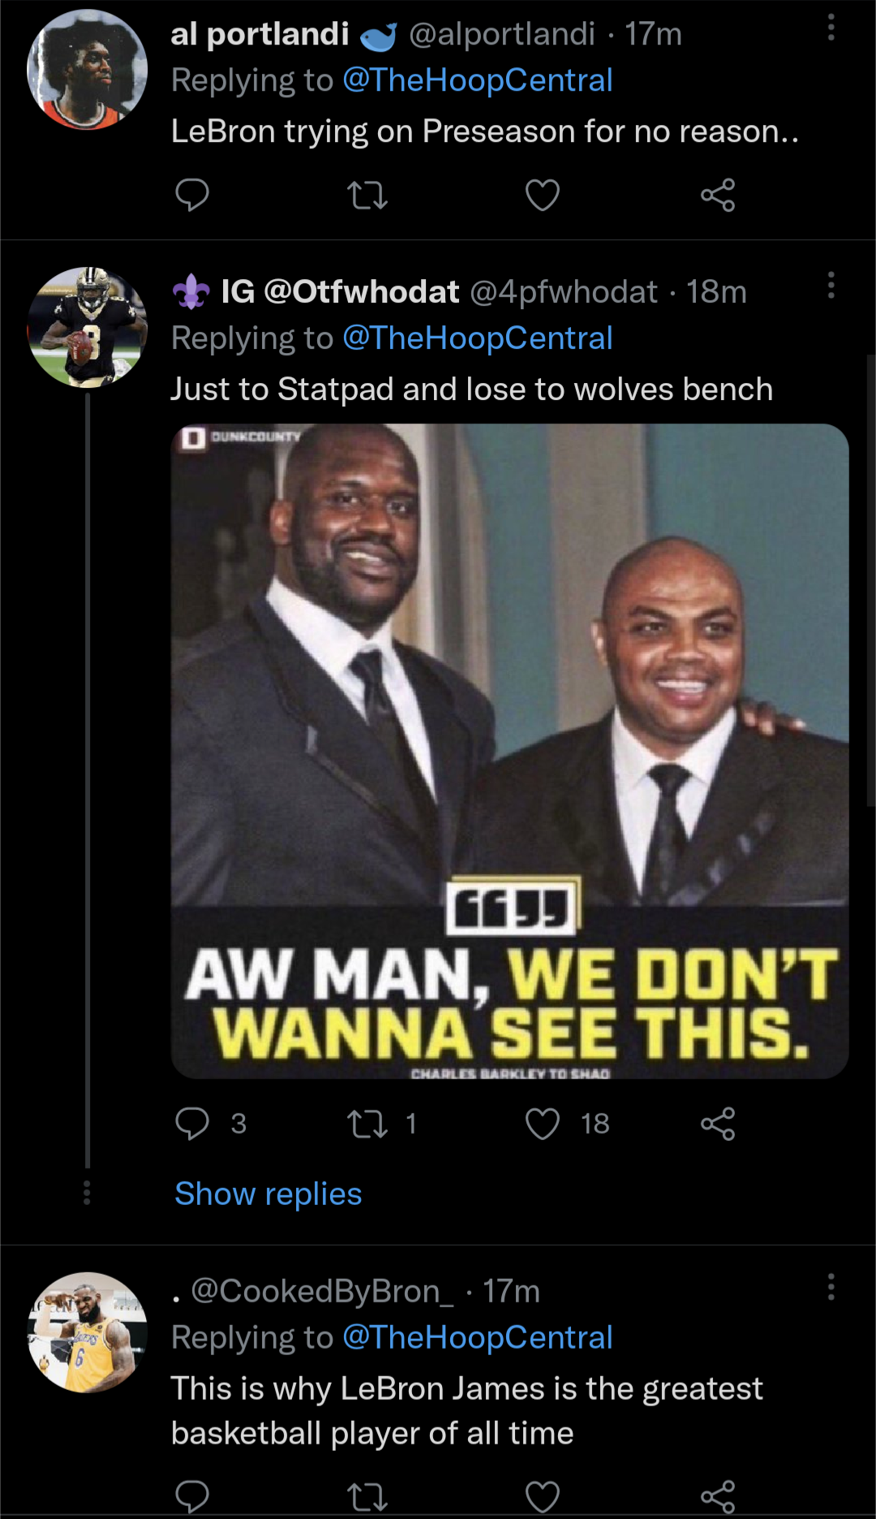Share CookedByBron_'s tweet

tap(718, 1496)
